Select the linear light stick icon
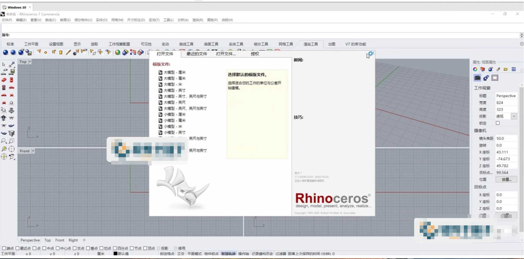The height and width of the screenshot is (259, 524). [x=68, y=52]
